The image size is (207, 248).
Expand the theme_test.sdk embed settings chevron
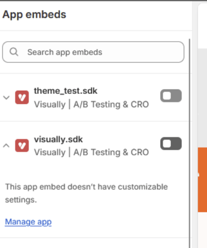click(x=7, y=98)
